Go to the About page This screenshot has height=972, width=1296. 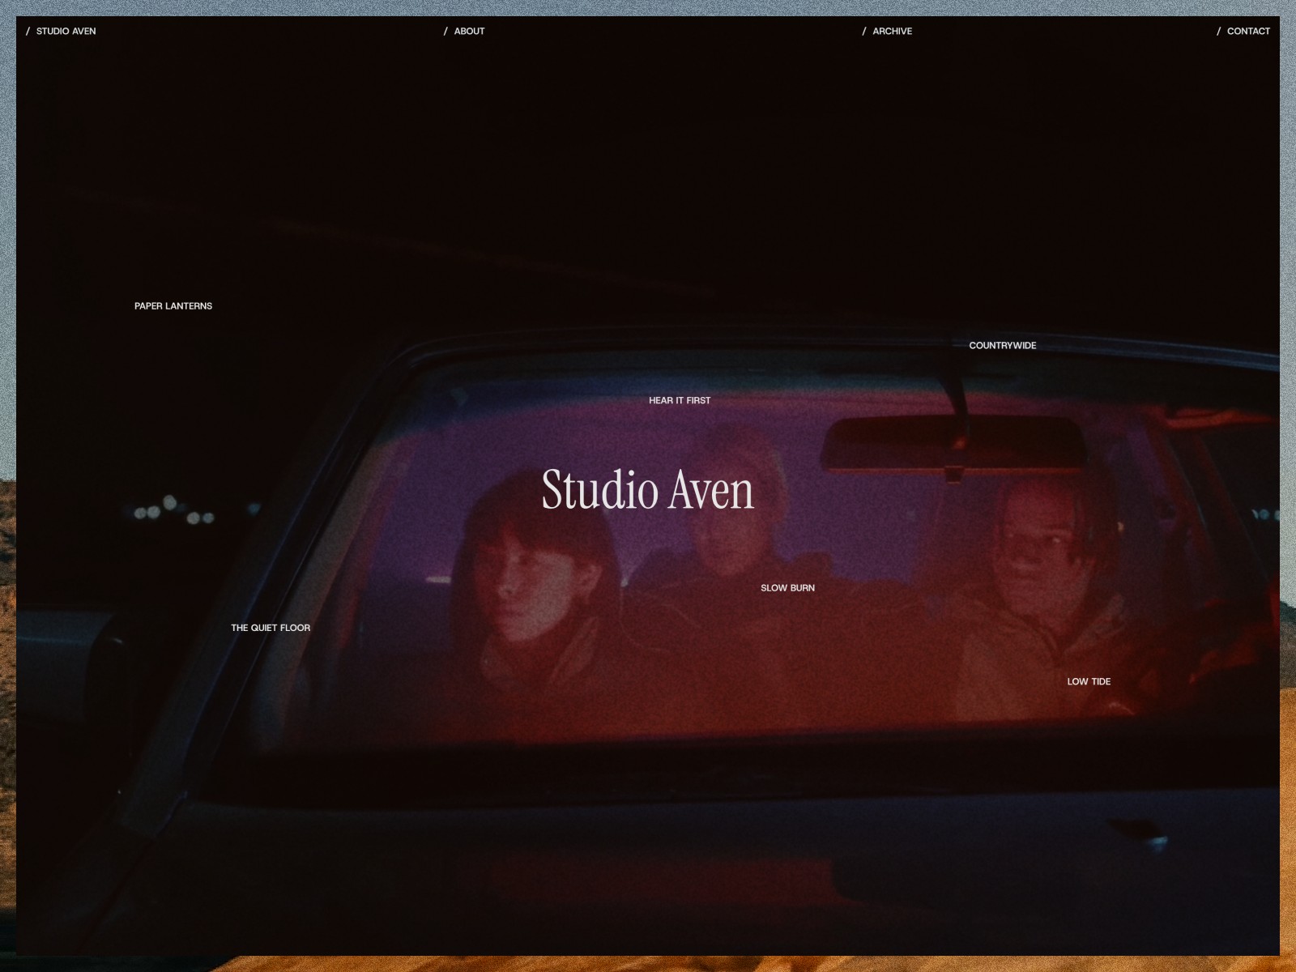tap(465, 31)
